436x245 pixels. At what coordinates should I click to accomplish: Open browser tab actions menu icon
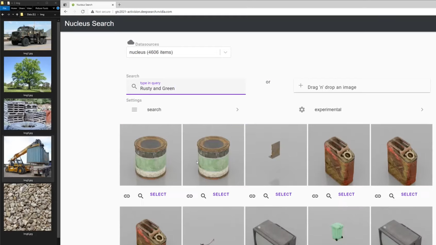[x=65, y=5]
